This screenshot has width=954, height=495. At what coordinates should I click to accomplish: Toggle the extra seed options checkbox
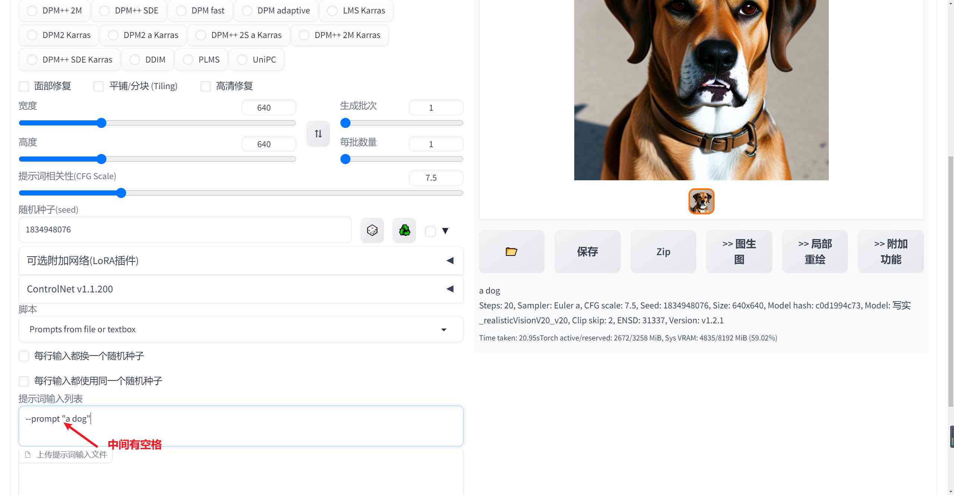(x=430, y=231)
